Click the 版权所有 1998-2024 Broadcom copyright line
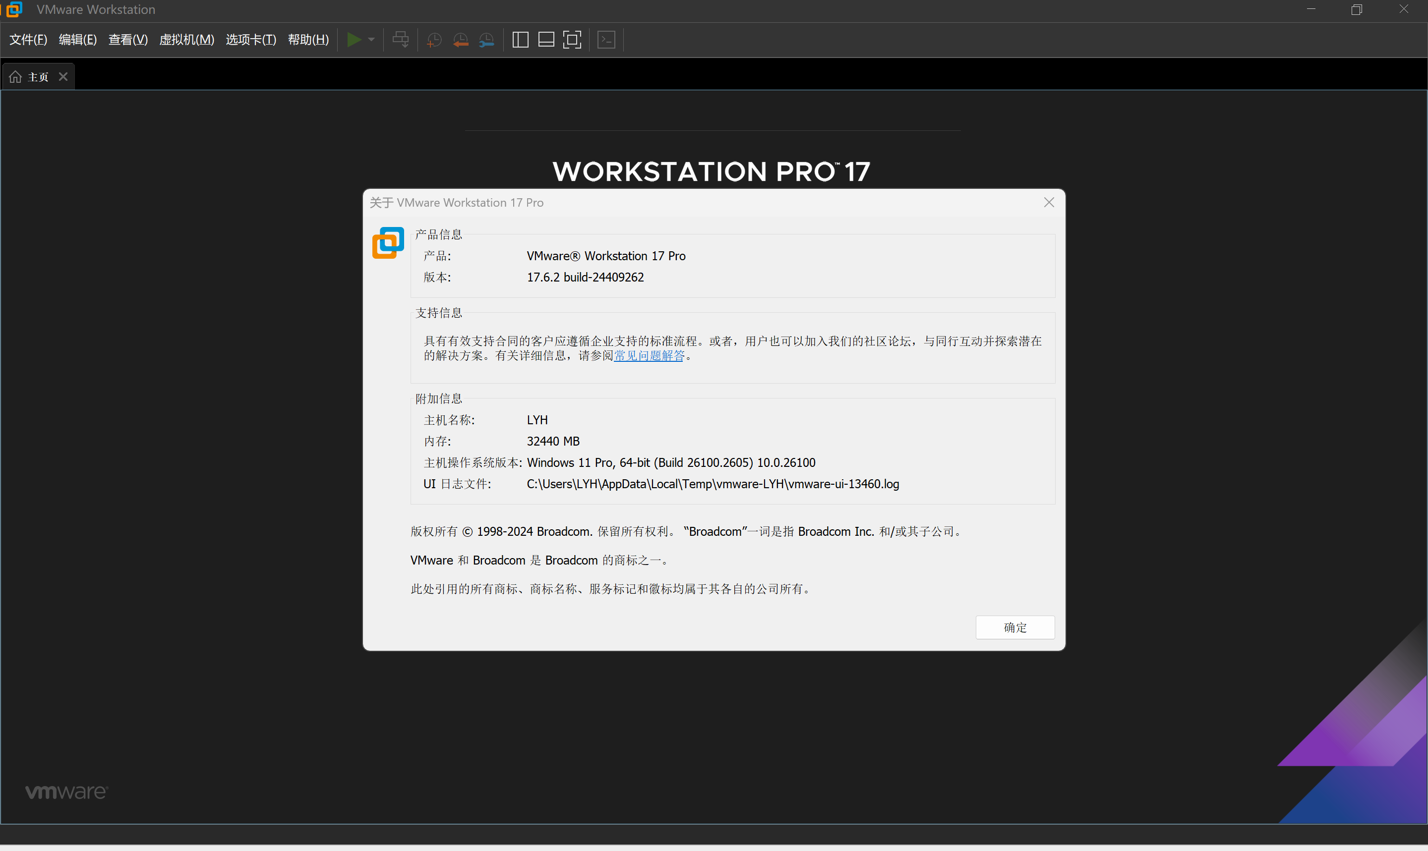The width and height of the screenshot is (1428, 851). pyautogui.click(x=686, y=532)
